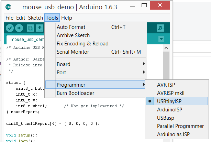Select ArduinoISP programmer
Viewport: 211px width, 142px height.
[177, 110]
